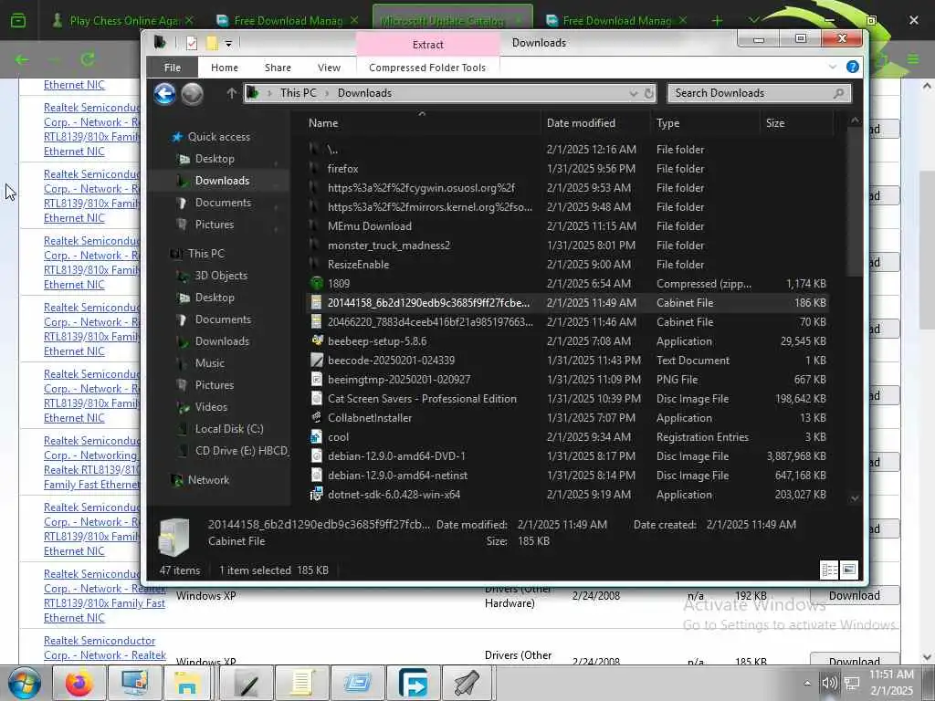Open the Play Chess Online browser tab

(x=122, y=21)
